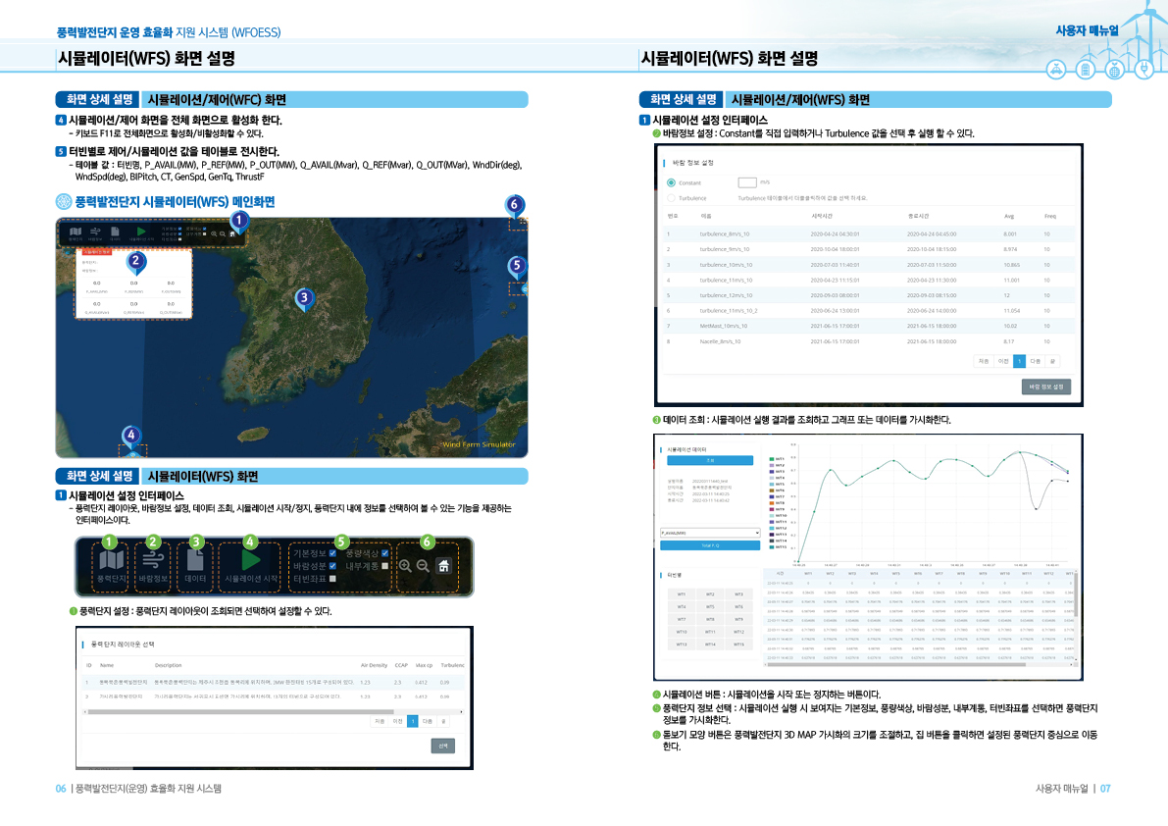Click 이전 in wind info pagination
Viewport: 1168px width, 826px height.
(1003, 361)
